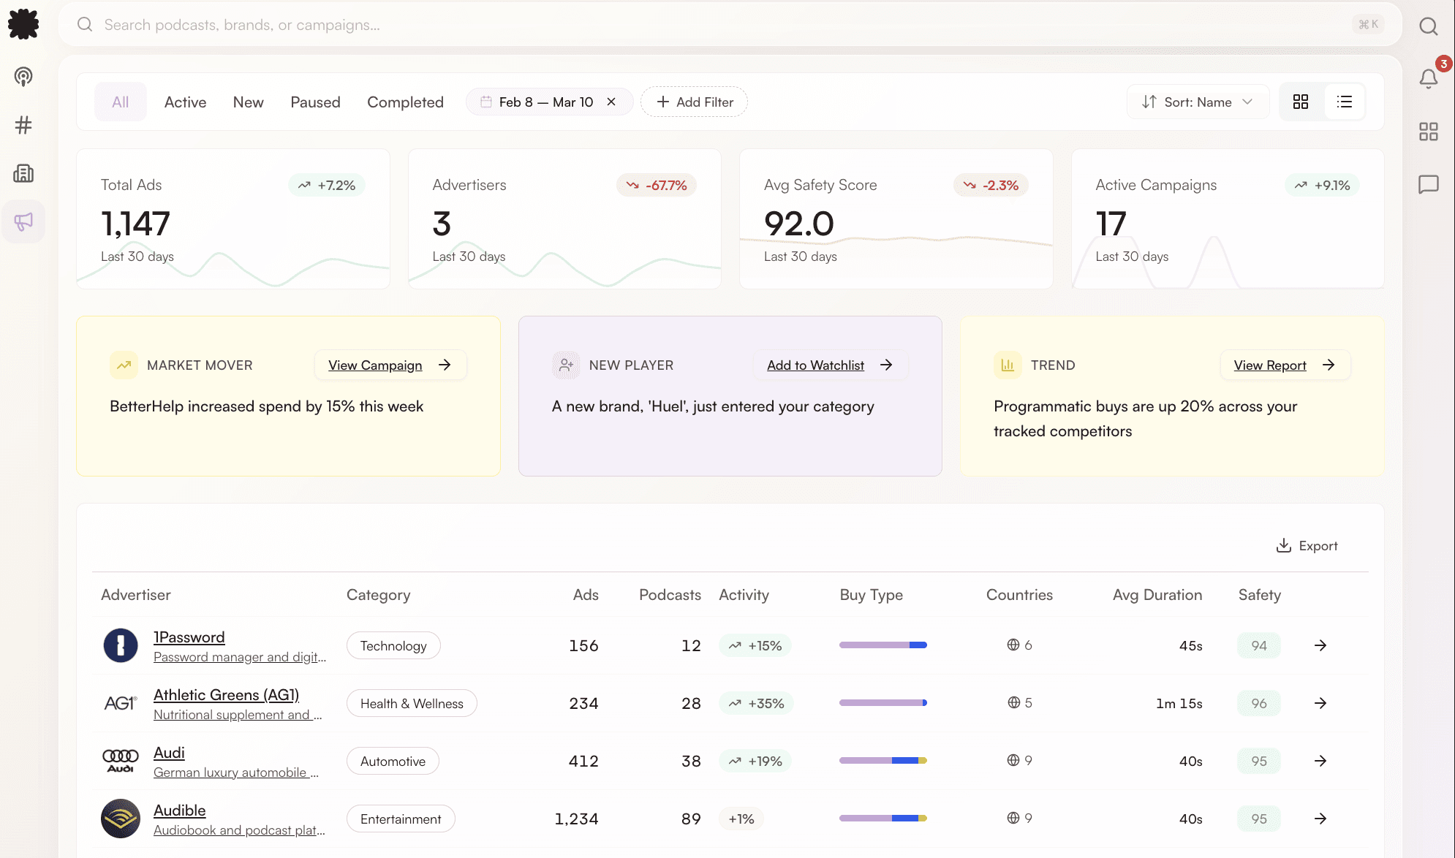The width and height of the screenshot is (1455, 858).
Task: Select the megaphone campaigns sidebar icon
Action: point(23,221)
